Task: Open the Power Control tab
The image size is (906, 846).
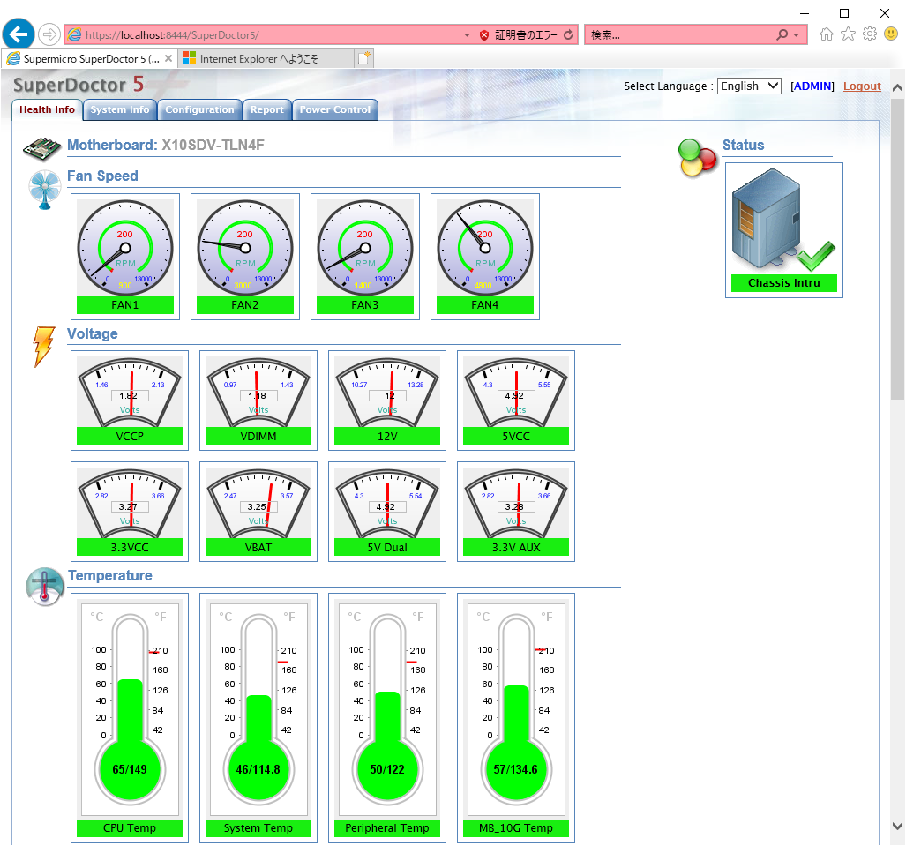Action: click(335, 109)
